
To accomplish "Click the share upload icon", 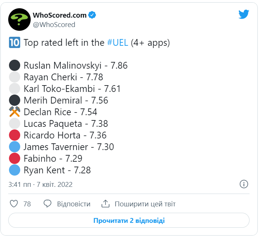I will tap(105, 204).
